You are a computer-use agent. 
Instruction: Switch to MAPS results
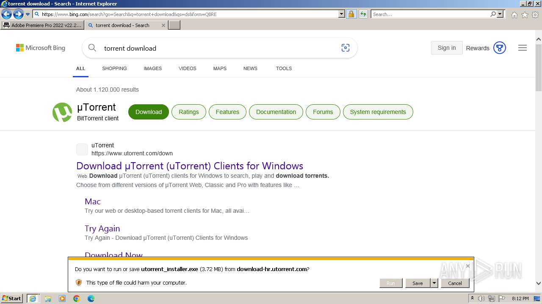(220, 68)
